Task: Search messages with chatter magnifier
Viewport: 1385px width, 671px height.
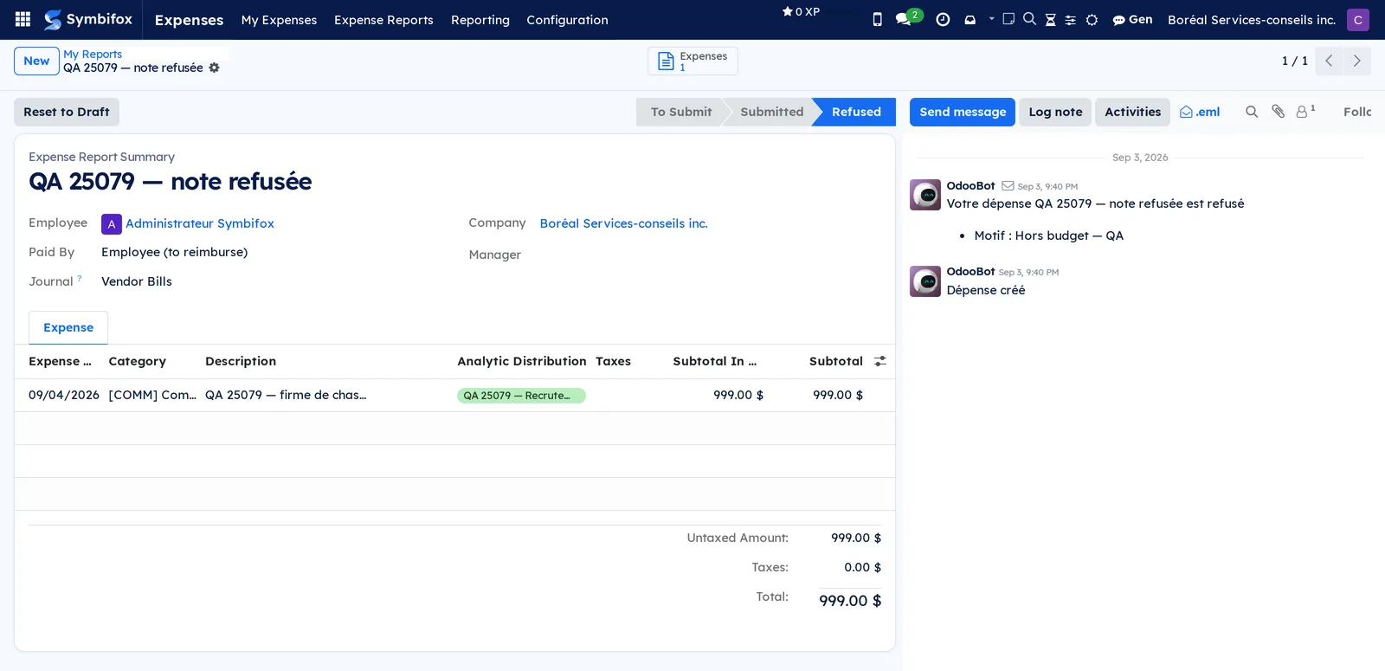Action: [x=1252, y=112]
